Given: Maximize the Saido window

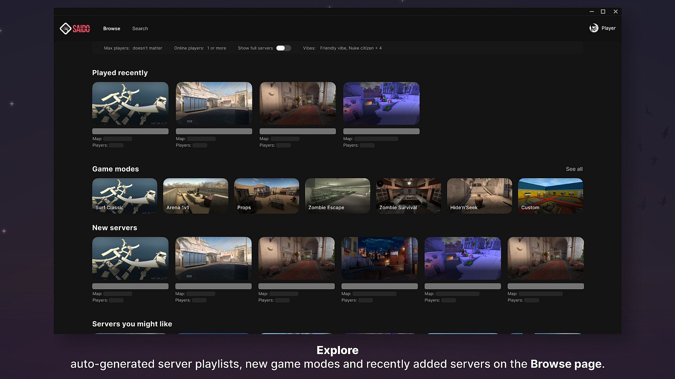Looking at the screenshot, I should pos(603,12).
